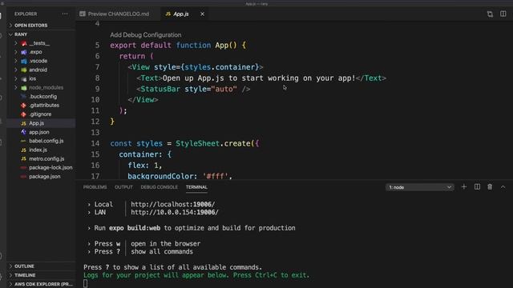Click line number 14 in the gutter
The image size is (513, 288).
click(95, 143)
